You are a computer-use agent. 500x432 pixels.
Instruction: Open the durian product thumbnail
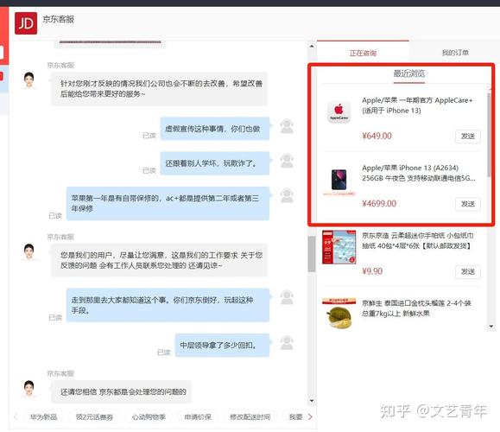tap(339, 314)
